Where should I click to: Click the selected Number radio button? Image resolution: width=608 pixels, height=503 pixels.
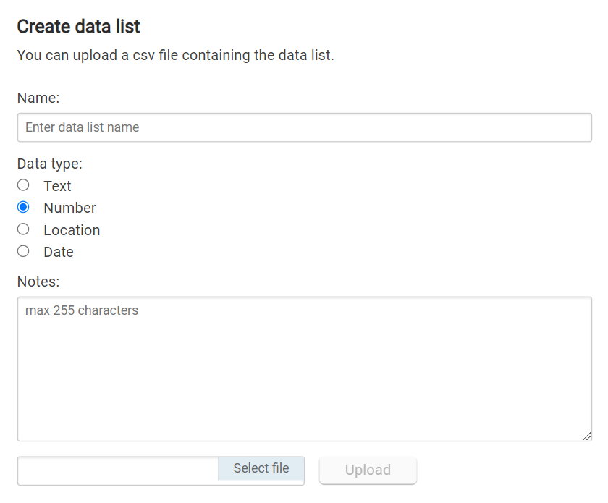point(23,207)
